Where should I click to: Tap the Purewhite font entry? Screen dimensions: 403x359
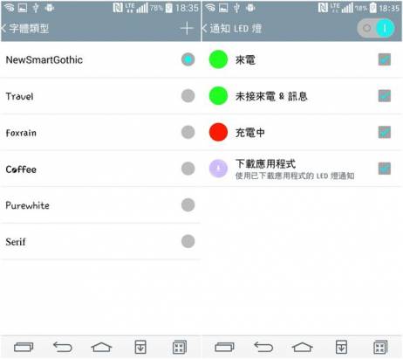tap(100, 205)
